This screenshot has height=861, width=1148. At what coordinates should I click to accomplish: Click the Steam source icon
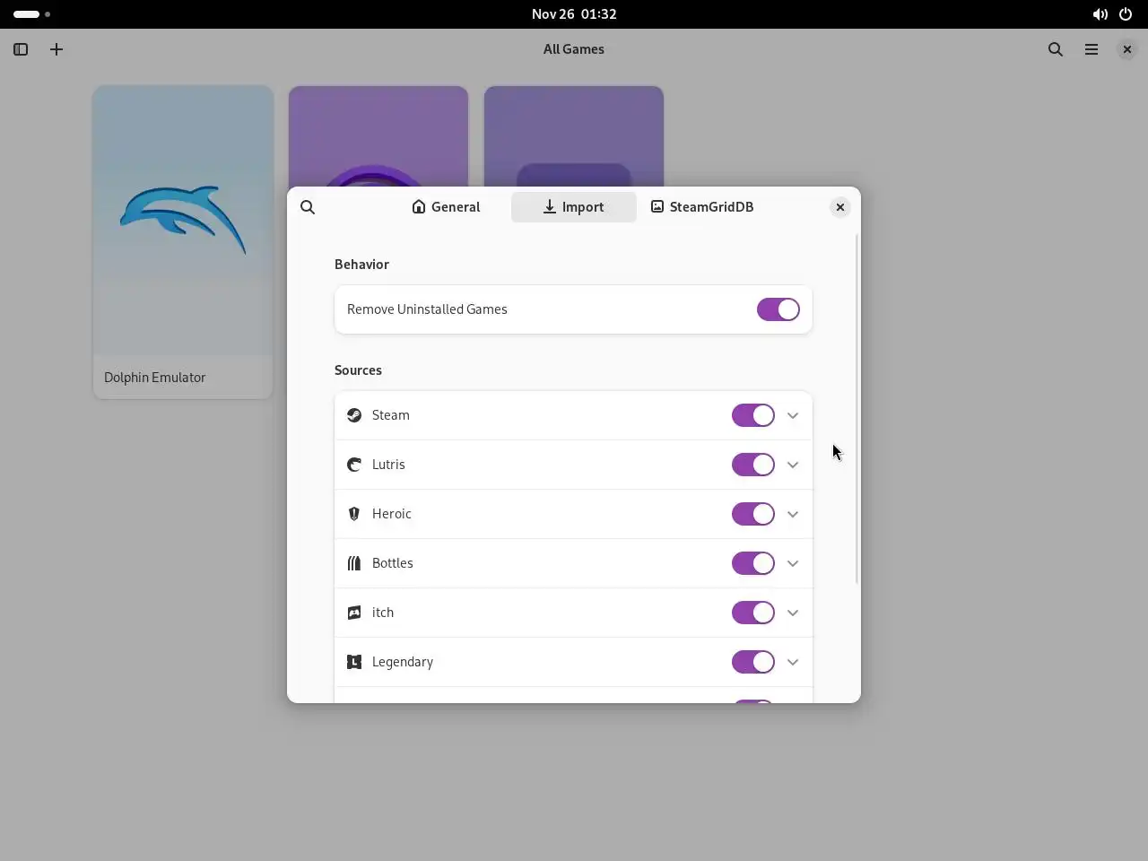click(x=354, y=415)
